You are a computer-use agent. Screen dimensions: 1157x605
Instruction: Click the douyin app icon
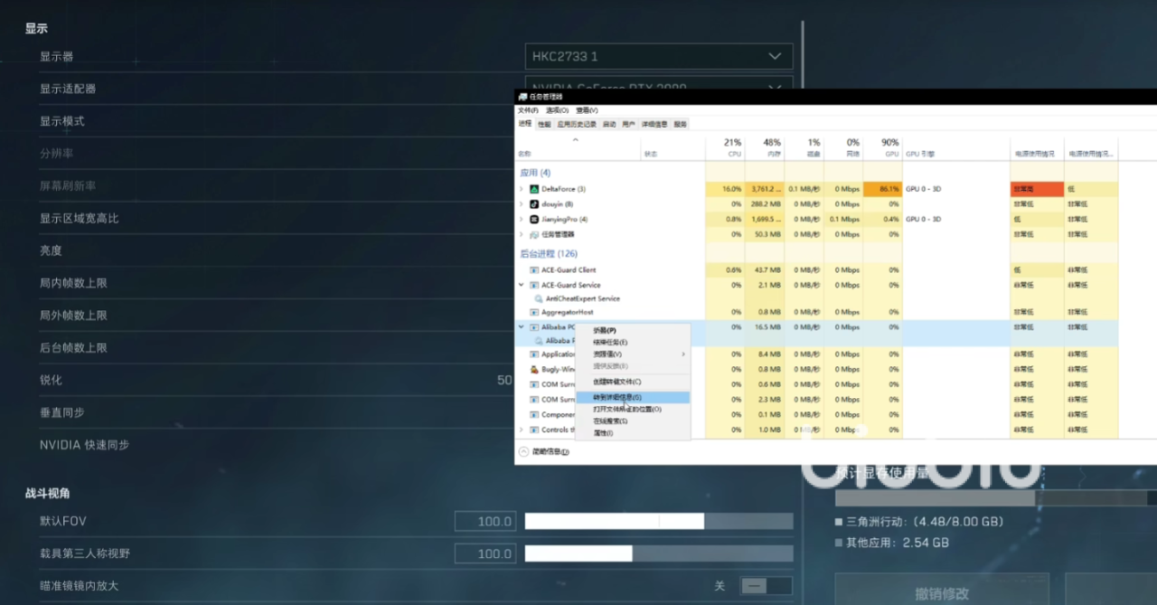click(534, 204)
